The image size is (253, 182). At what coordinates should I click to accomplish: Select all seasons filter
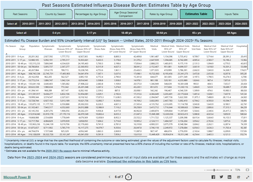point(12,24)
